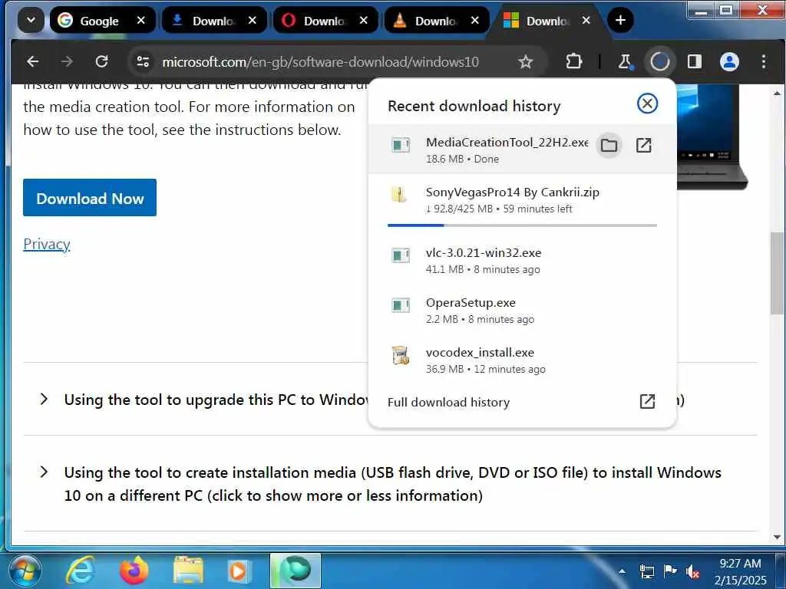Select the active browser taskbar button

296,571
